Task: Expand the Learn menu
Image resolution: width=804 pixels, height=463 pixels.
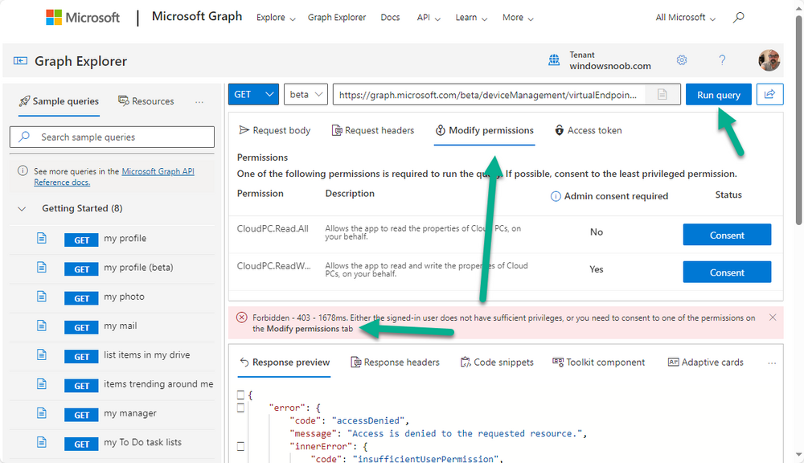Action: point(471,18)
